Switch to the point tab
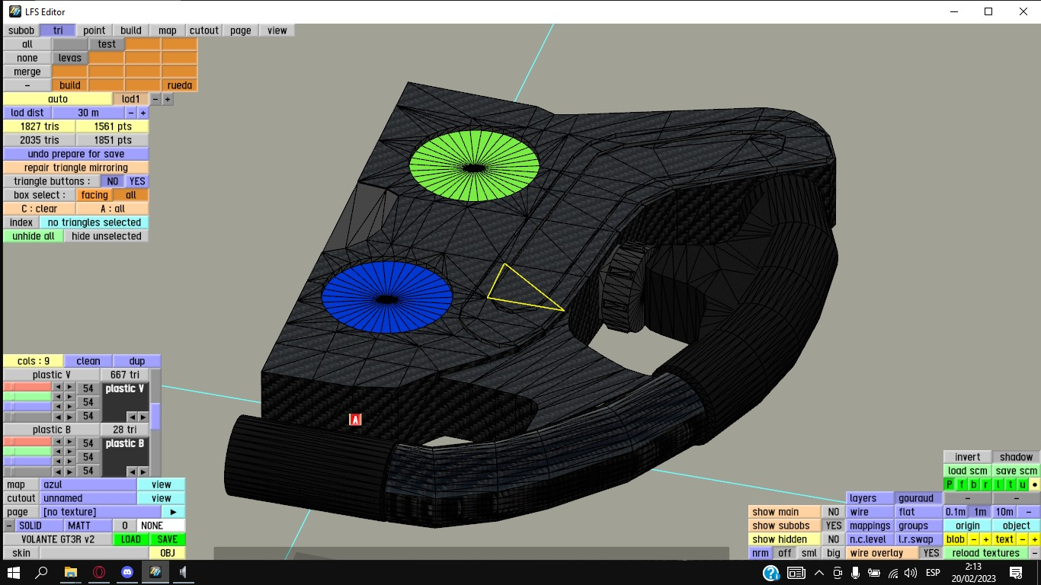Screen dimensions: 1041x585 [x=94, y=30]
